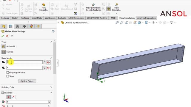Screen dimensions: 191x107
Task: Click the Nx cell size toggle icon
Action: point(48,62)
